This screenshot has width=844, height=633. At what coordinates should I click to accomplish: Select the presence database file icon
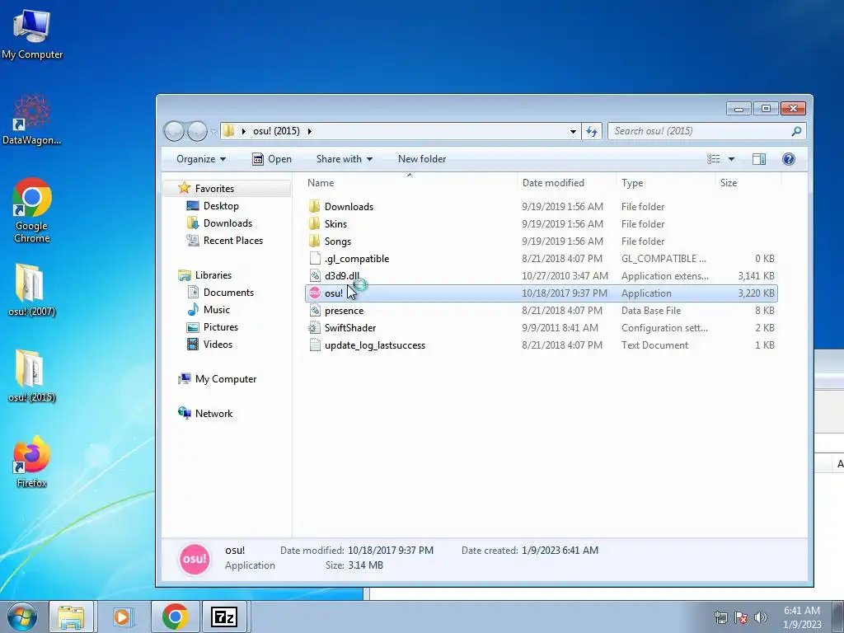pos(315,311)
